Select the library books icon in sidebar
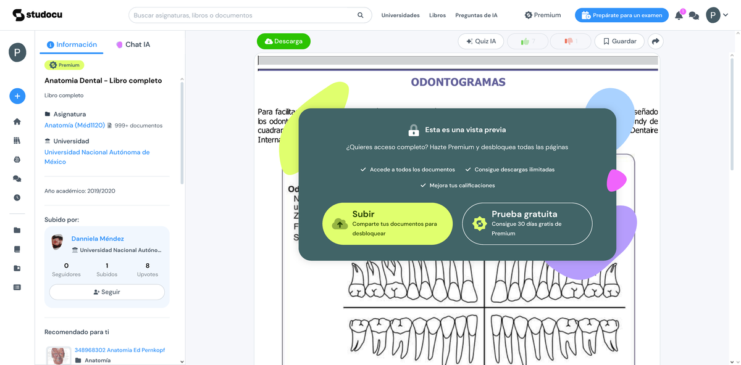Image resolution: width=741 pixels, height=365 pixels. point(17,140)
